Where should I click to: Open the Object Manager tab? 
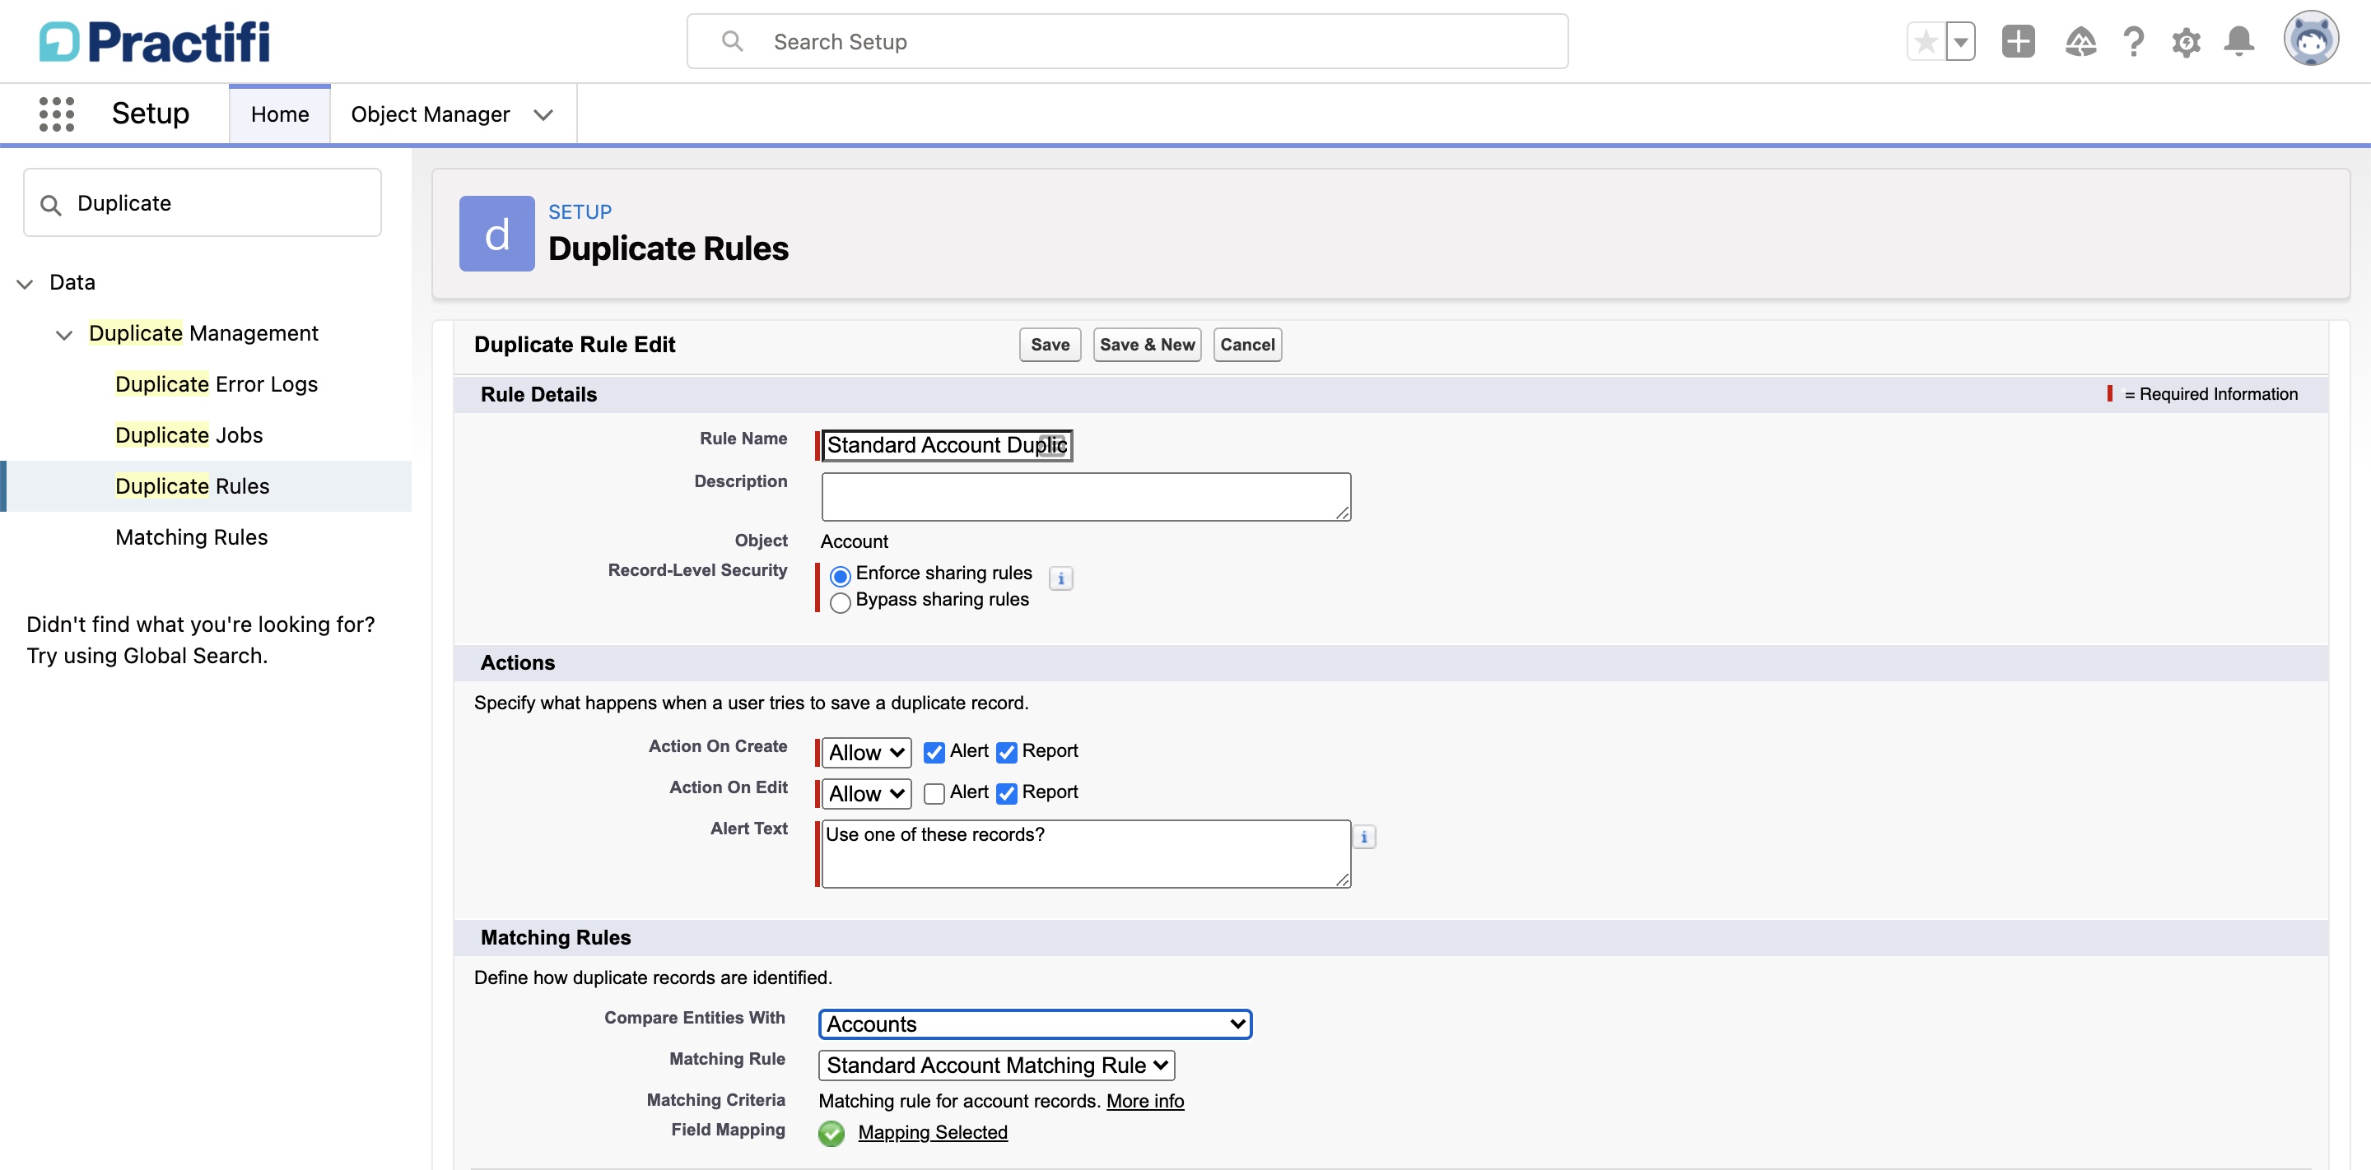430,114
